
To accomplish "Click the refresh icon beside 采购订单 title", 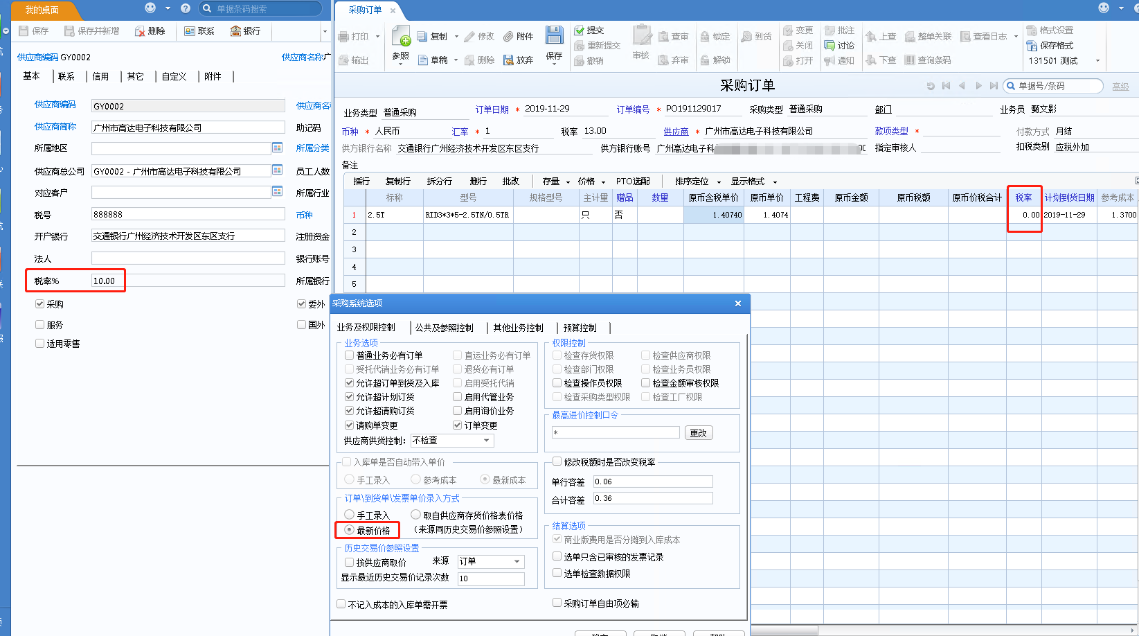I will click(931, 87).
